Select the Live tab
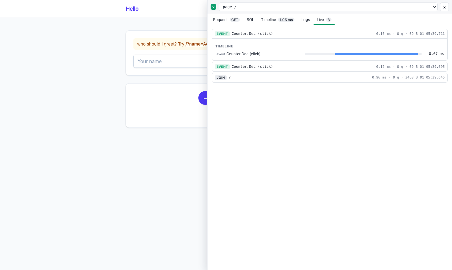The image size is (452, 270). point(324,20)
